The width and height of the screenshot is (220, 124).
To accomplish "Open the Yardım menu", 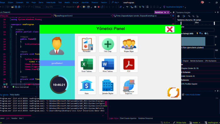I will pos(104,3).
